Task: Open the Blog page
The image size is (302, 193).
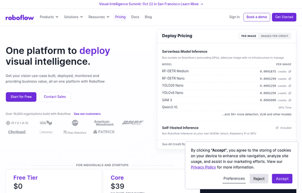Action: tap(148, 17)
